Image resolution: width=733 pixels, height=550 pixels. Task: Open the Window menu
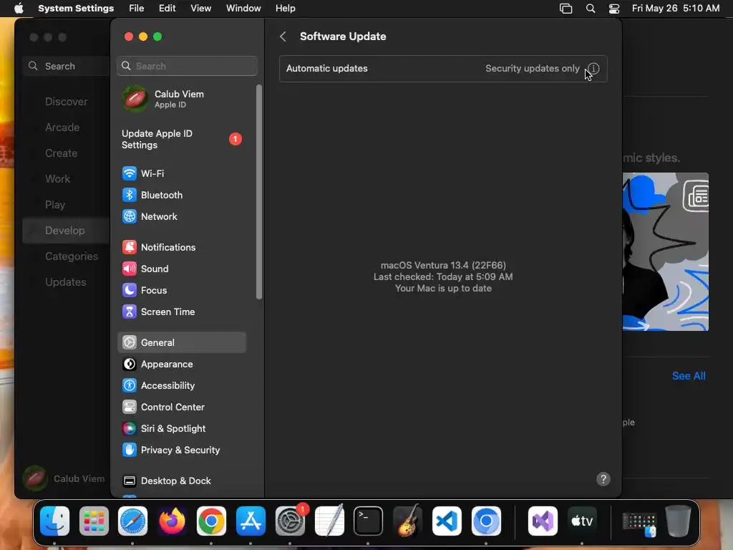pos(243,9)
